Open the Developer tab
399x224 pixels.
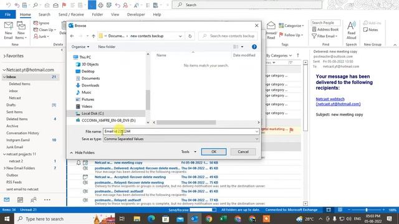(136, 14)
